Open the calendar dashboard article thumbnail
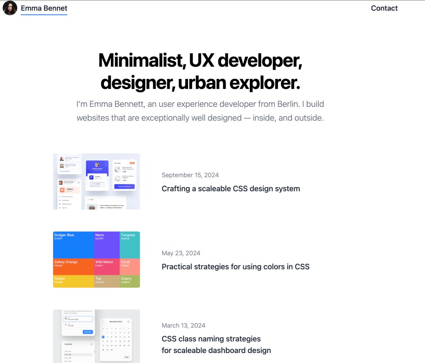Image resolution: width=425 pixels, height=363 pixels. point(96,336)
